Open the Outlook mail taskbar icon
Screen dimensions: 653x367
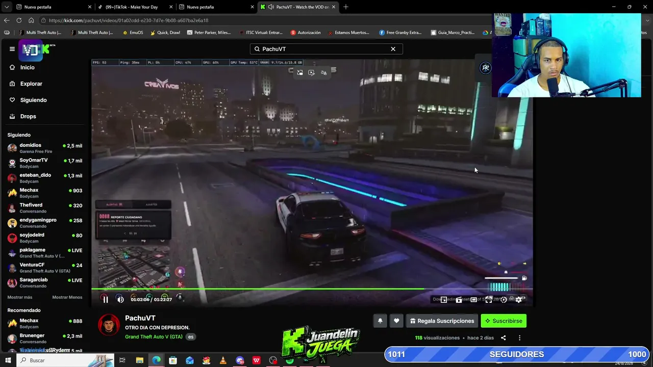[190, 360]
